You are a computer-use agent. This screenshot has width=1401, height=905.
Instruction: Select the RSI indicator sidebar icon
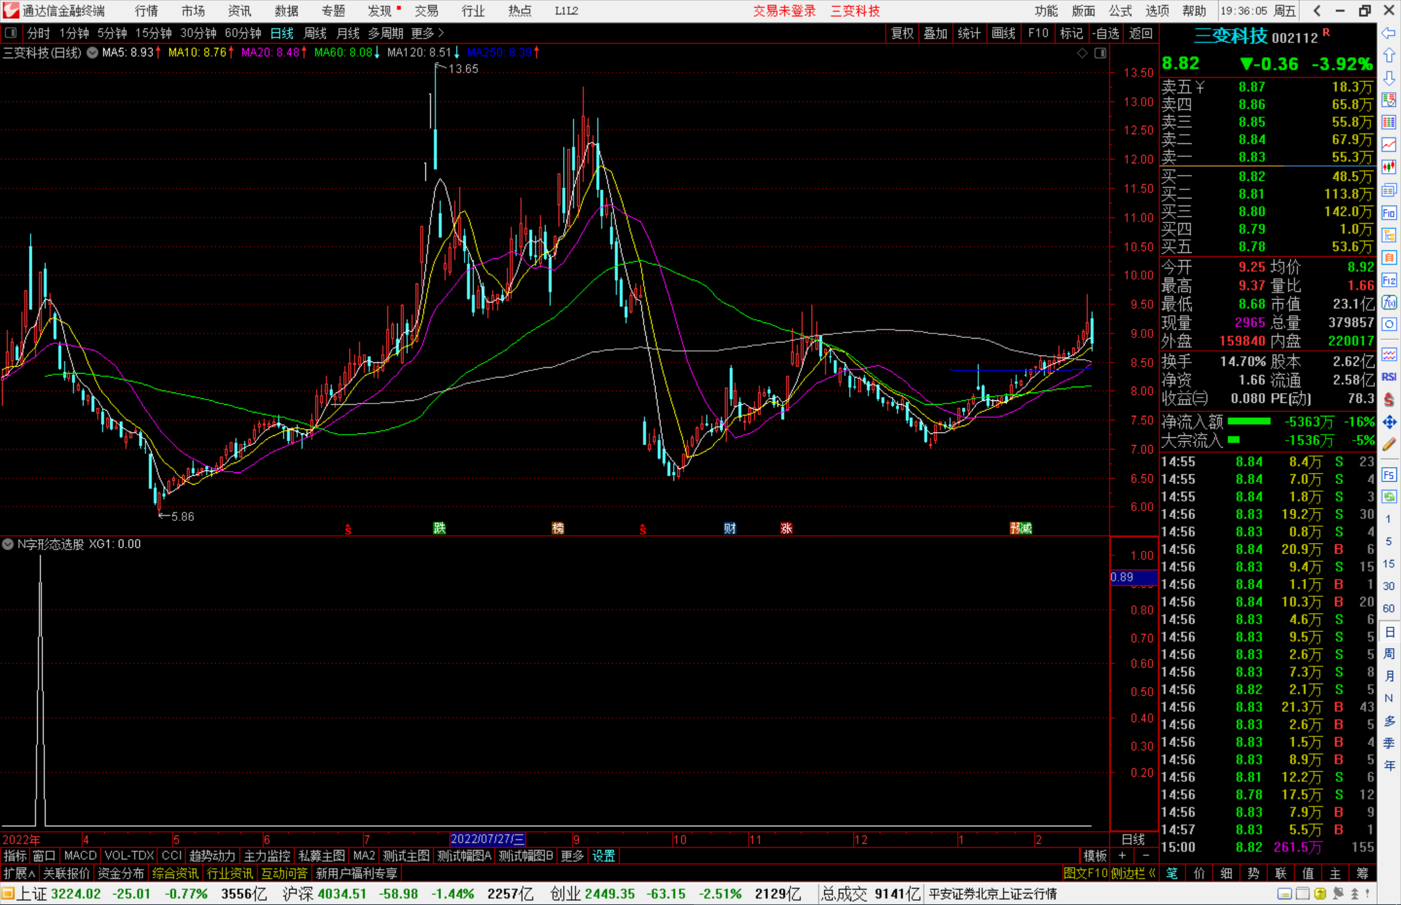click(1389, 377)
